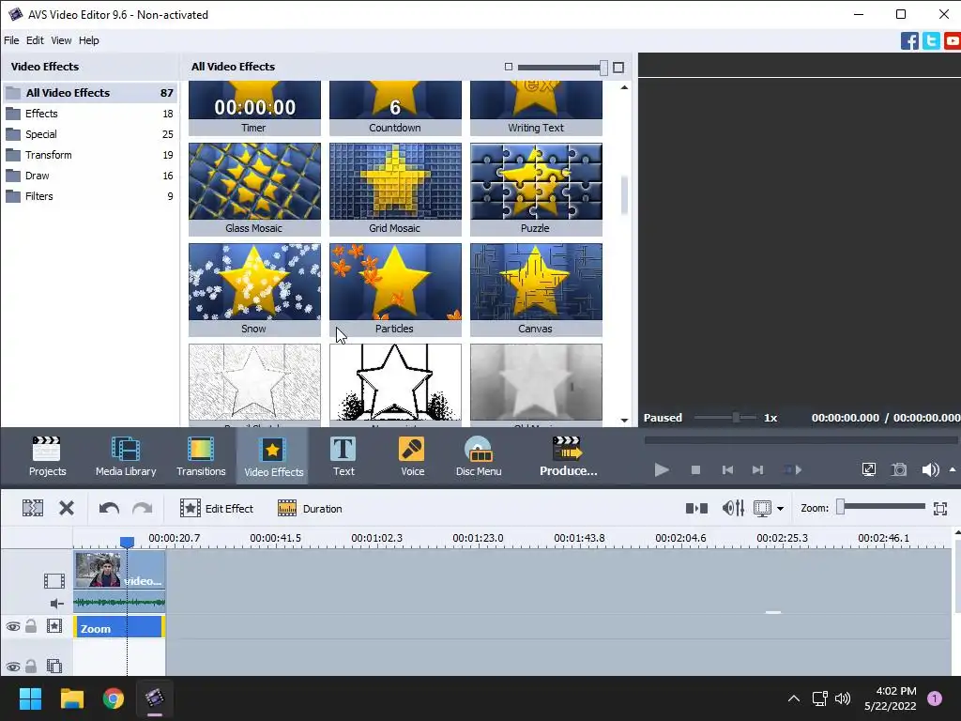This screenshot has width=961, height=721.
Task: Open the Disc Menu panel
Action: 479,456
